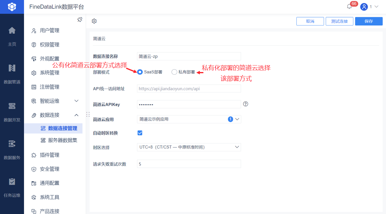
Task: Click the 取消 button
Action: 310,21
